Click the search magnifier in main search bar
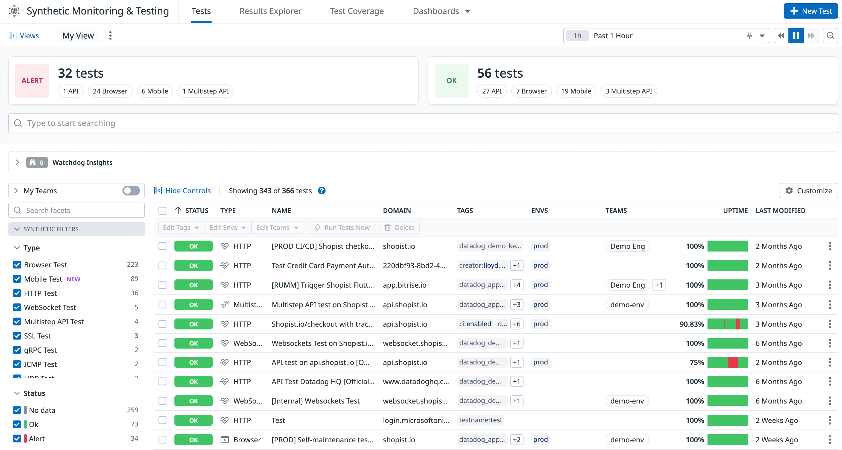This screenshot has width=842, height=450. (x=18, y=123)
